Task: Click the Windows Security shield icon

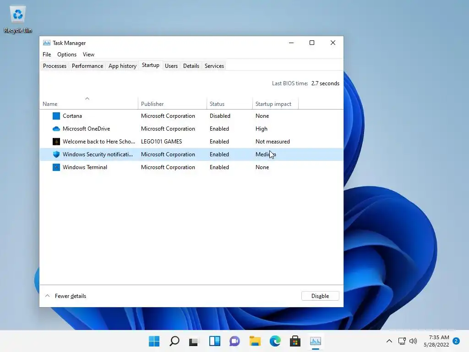Action: 56,154
